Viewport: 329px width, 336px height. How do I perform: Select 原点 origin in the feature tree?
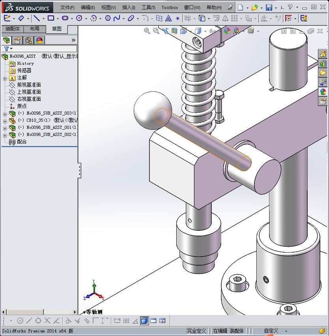[x=22, y=106]
